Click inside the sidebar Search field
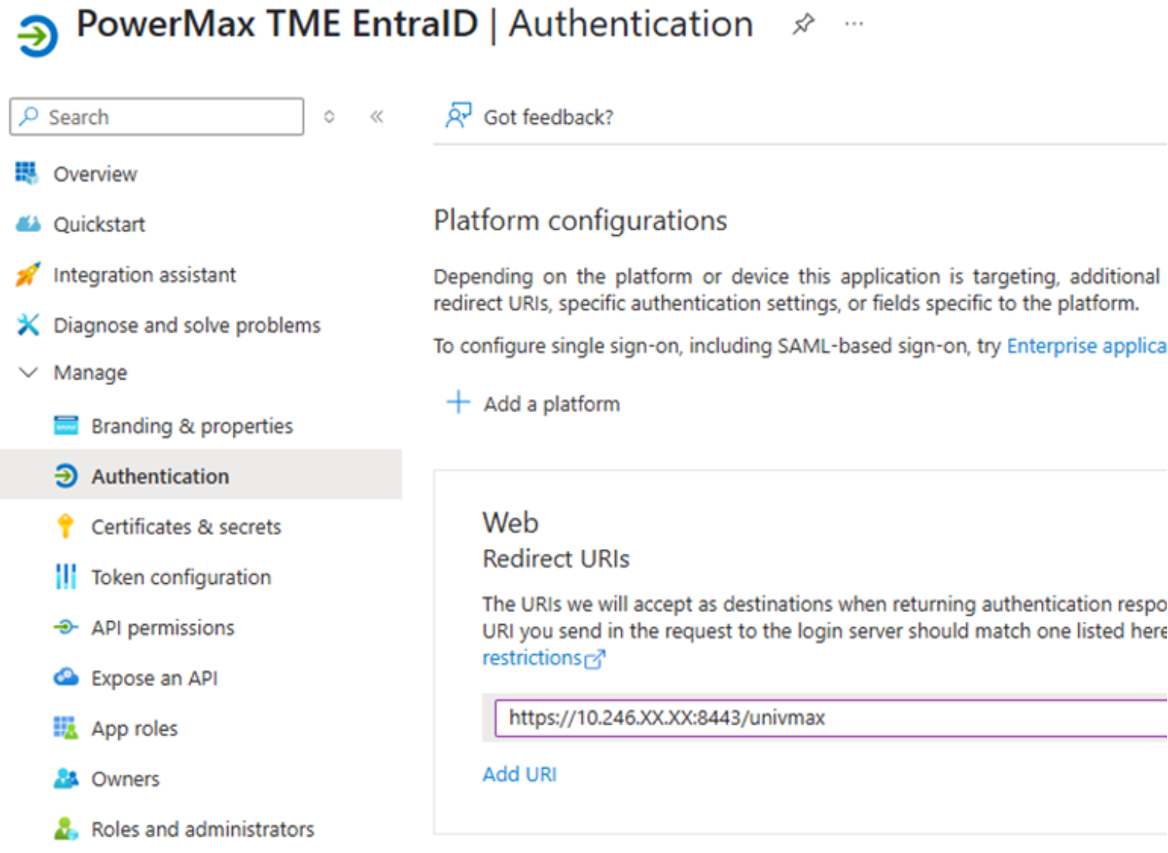 point(156,117)
